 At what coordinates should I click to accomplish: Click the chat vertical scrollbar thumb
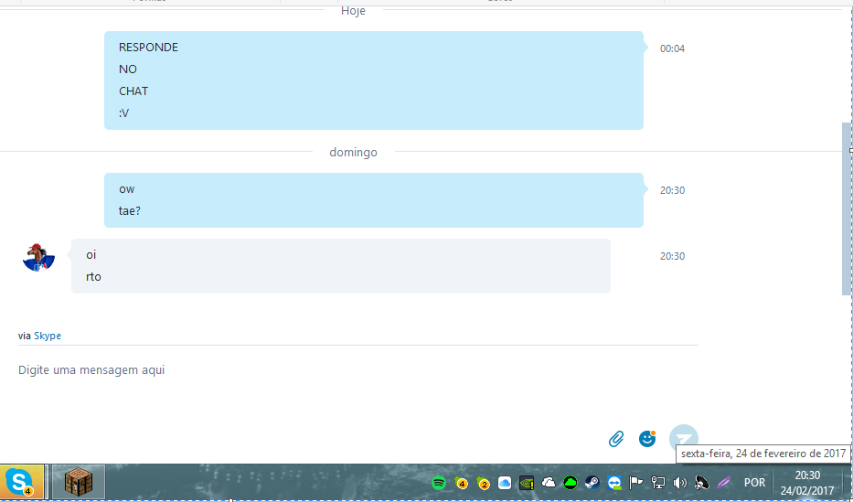pos(847,208)
